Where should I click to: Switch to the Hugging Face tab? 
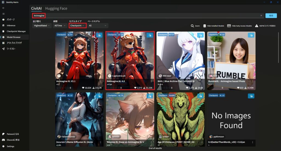pos(56,8)
